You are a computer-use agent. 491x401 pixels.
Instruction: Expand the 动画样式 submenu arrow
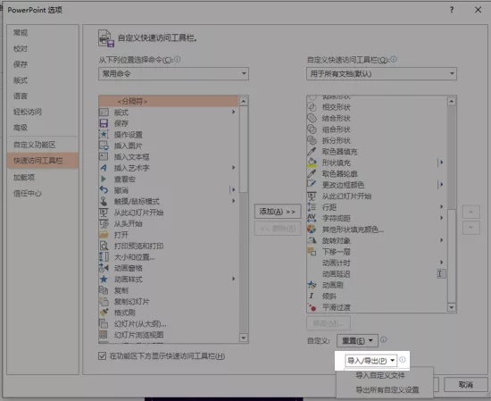tap(233, 279)
